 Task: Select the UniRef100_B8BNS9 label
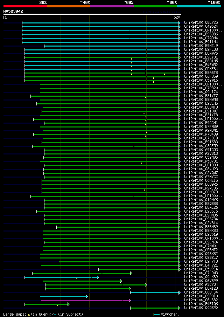201,227
